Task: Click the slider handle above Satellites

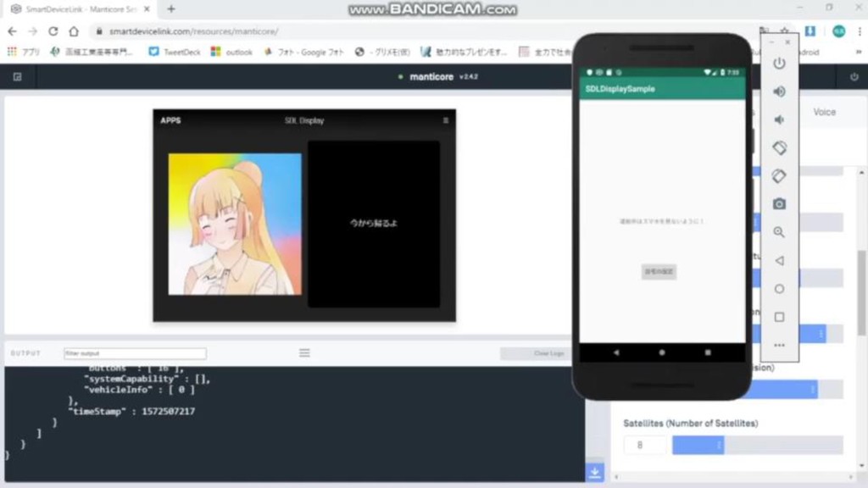Action: [813, 390]
